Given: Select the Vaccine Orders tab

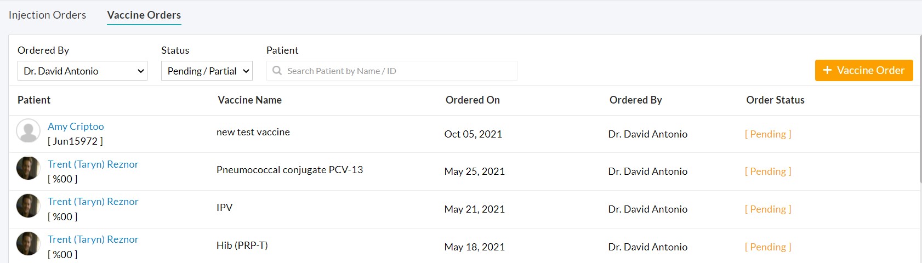Looking at the screenshot, I should [144, 15].
